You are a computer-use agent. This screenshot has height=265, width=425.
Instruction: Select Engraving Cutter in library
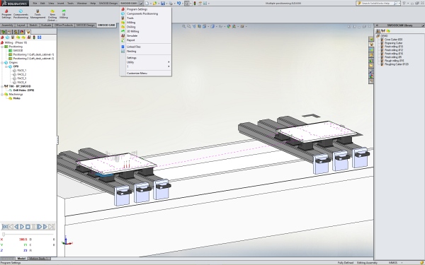[393, 43]
